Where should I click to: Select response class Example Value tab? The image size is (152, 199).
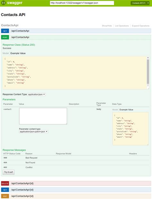coord(18,53)
